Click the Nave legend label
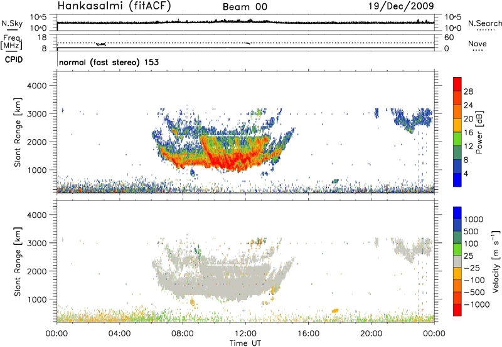 pyautogui.click(x=478, y=44)
